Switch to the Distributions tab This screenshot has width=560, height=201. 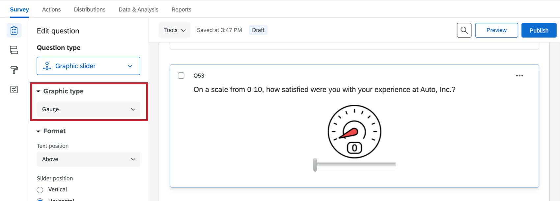point(90,10)
